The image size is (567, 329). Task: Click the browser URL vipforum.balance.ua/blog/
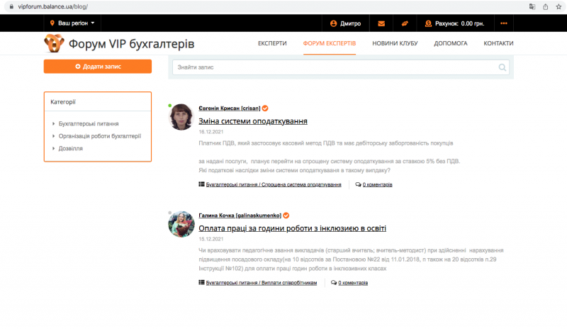point(52,6)
